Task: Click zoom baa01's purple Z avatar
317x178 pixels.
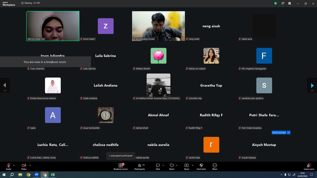Action: (106, 26)
